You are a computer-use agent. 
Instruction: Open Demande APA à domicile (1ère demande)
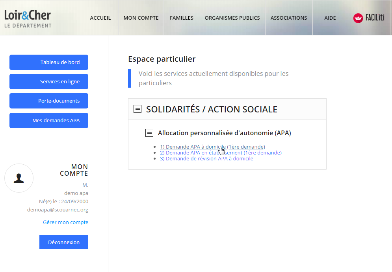click(x=212, y=146)
